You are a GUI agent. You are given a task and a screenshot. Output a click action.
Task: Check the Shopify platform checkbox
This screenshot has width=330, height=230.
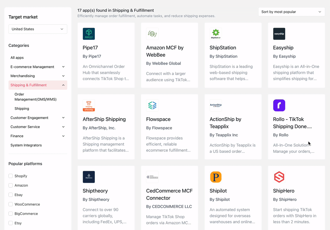tap(11, 176)
